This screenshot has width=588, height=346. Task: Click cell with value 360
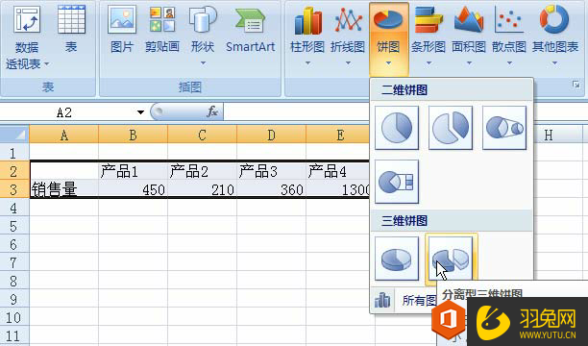point(271,189)
